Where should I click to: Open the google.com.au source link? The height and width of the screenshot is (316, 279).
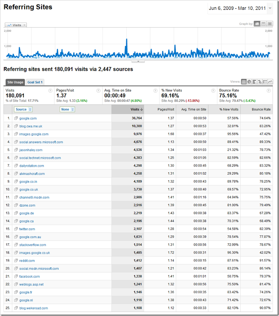click(x=30, y=237)
